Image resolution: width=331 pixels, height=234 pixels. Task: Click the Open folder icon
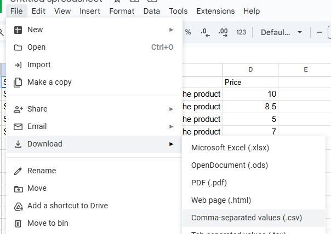tap(18, 48)
